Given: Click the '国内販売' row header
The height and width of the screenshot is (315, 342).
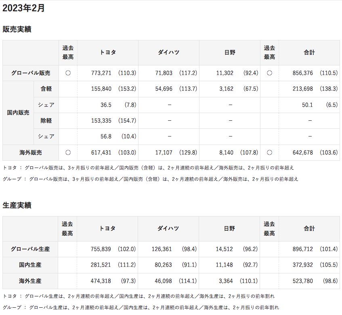Looking at the screenshot, I should coord(18,113).
